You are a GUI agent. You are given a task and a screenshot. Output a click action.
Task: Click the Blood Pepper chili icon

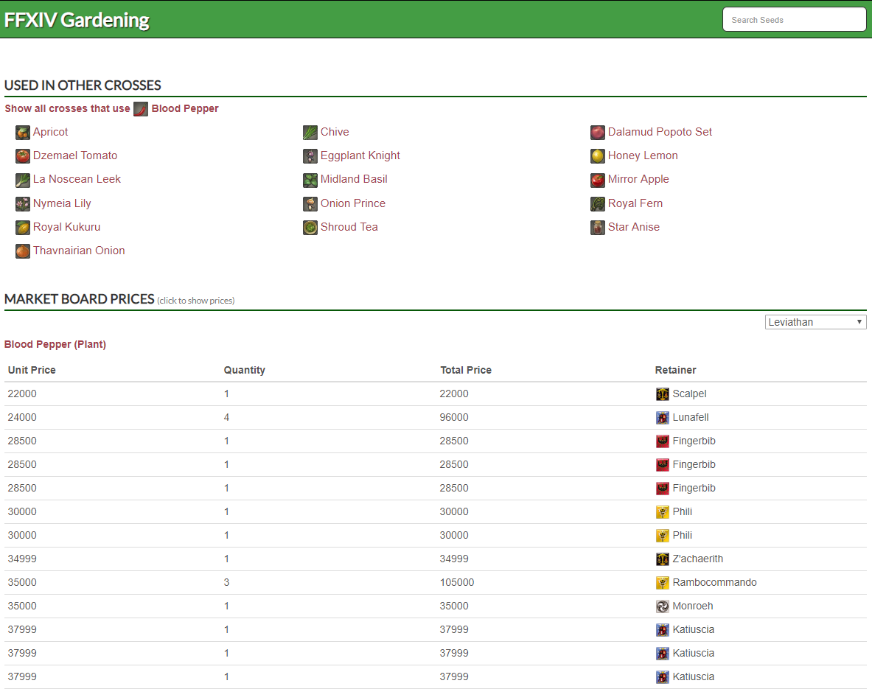click(x=141, y=109)
